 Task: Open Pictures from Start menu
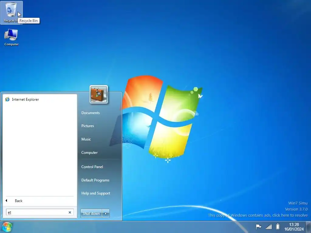pos(88,126)
